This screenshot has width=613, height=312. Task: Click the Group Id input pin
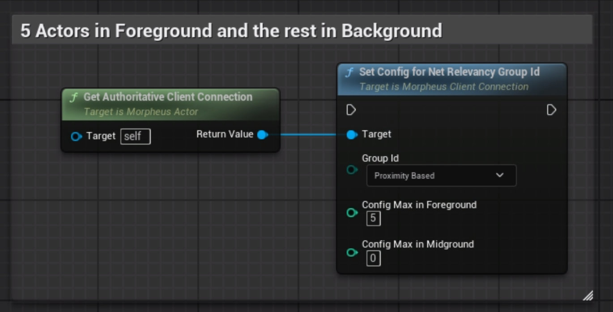(x=352, y=170)
